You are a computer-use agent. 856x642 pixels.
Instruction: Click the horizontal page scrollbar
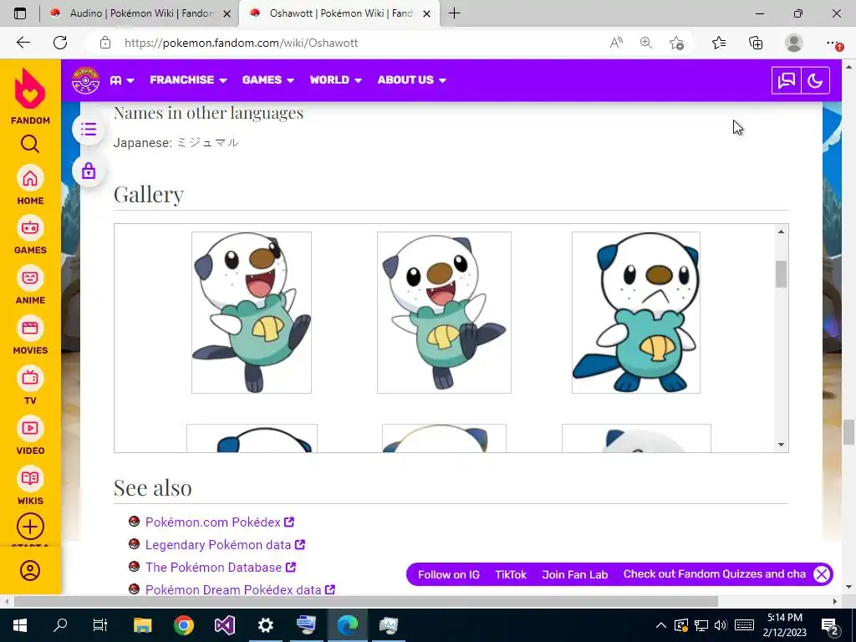pyautogui.click(x=366, y=601)
